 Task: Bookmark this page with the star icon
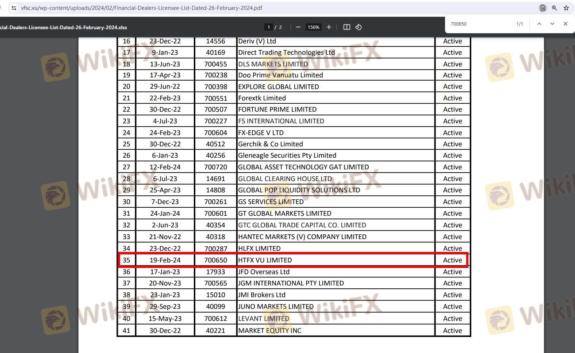[x=566, y=8]
